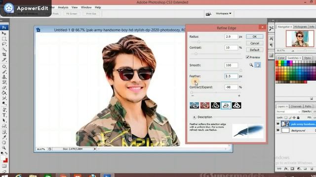Select the Move tool

(x=4, y=33)
